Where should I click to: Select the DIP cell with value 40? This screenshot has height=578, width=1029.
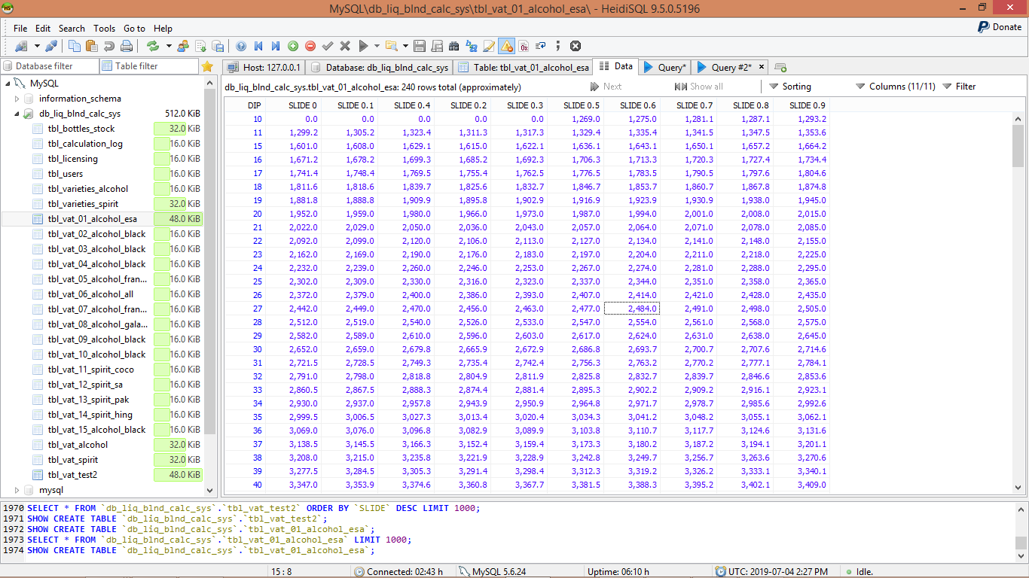click(245, 485)
